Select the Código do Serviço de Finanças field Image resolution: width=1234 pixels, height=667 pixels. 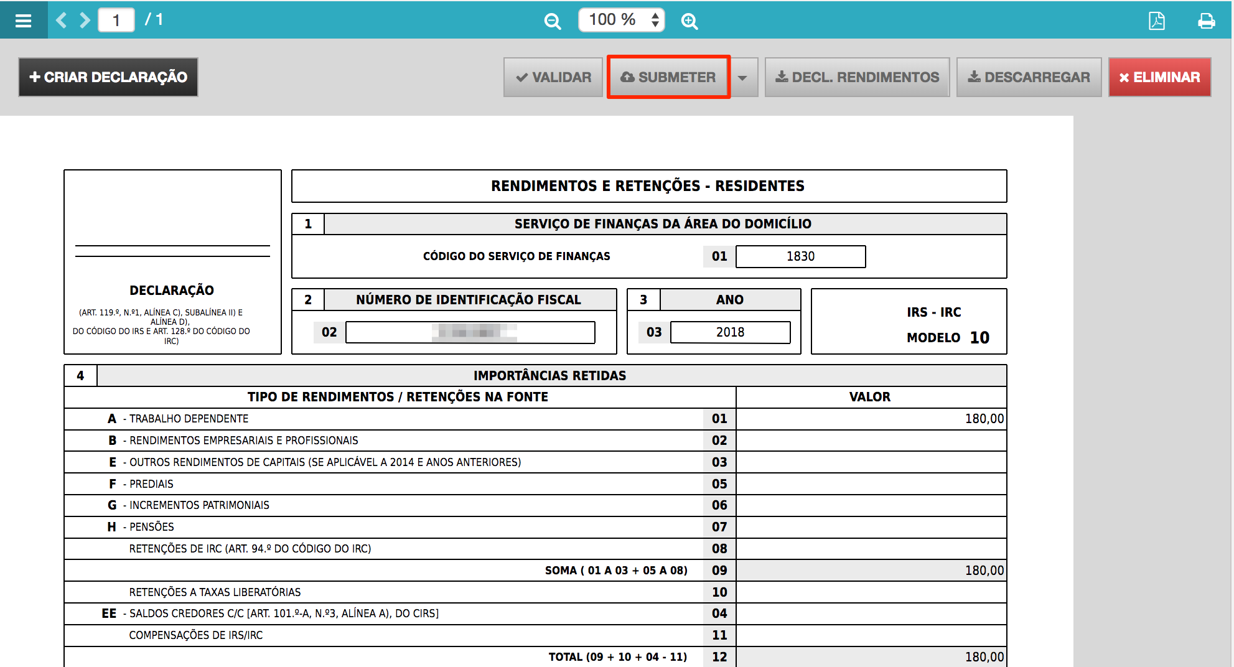[x=800, y=256]
